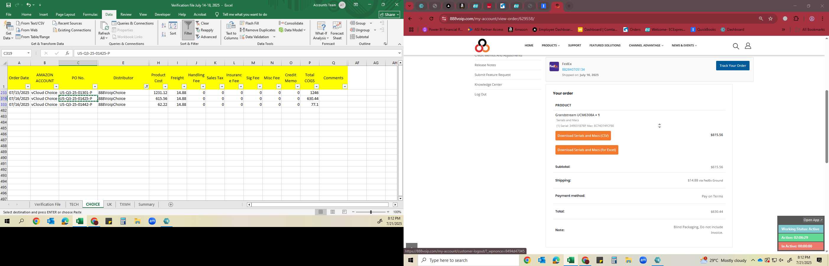Image resolution: width=829 pixels, height=266 pixels.
Task: Open Data Validation dropdown arrow
Action: (274, 37)
